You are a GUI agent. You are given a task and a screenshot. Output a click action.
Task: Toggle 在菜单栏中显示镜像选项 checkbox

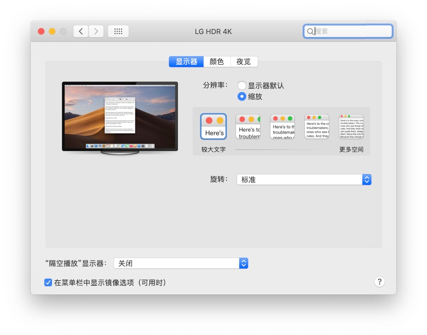(48, 282)
